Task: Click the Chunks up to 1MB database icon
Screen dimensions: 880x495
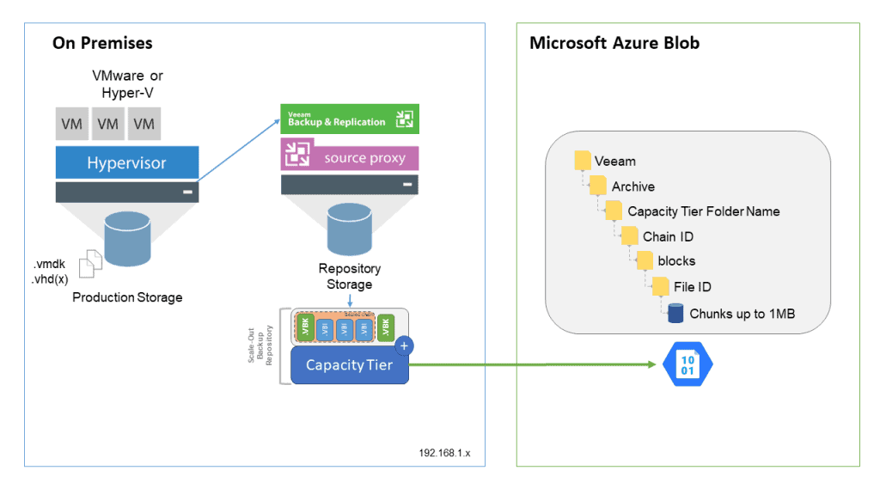Action: (x=675, y=314)
